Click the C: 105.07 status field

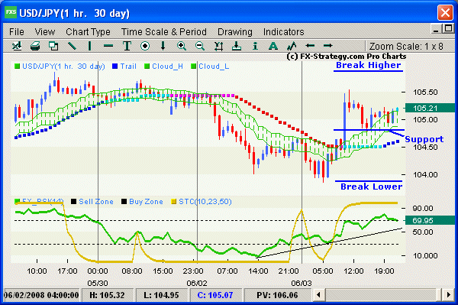(x=215, y=295)
